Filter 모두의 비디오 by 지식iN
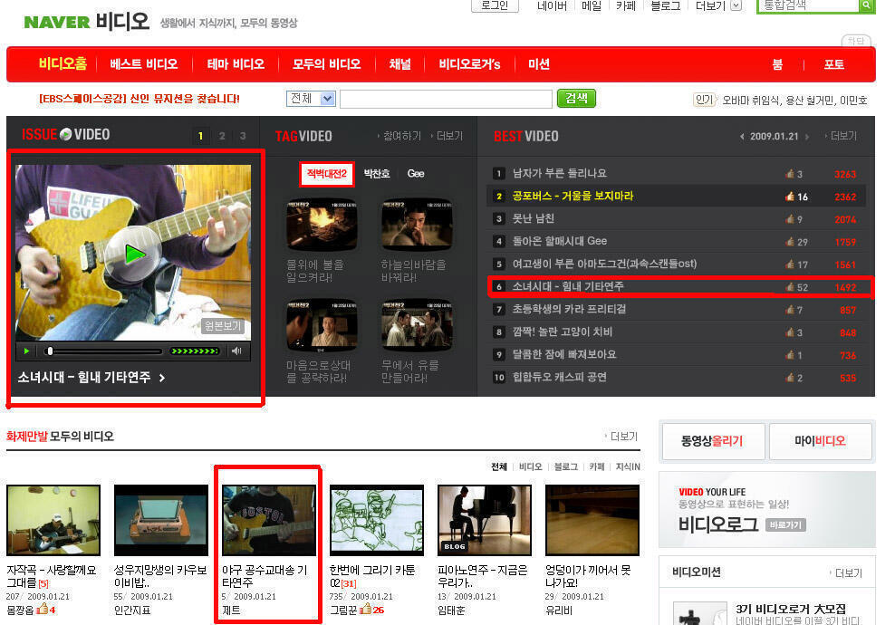The image size is (895, 625). tap(627, 466)
